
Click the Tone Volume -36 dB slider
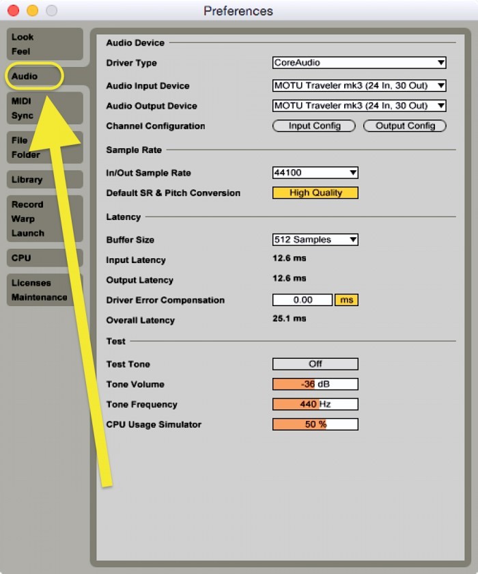[315, 384]
